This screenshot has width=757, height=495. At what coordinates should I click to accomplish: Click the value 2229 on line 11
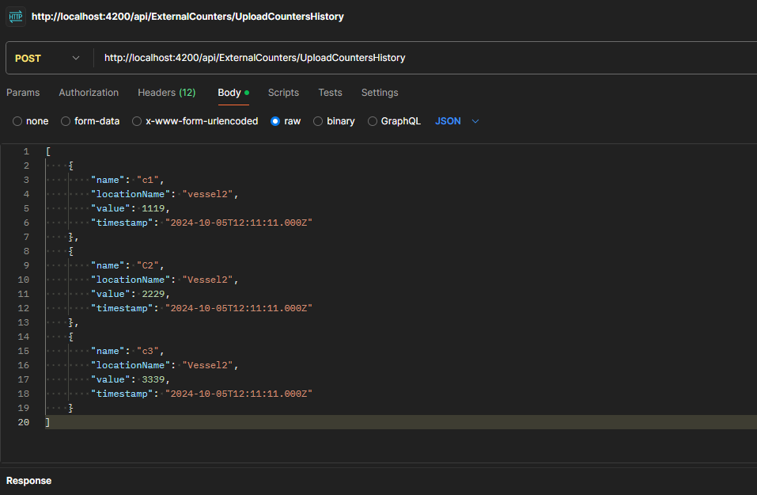pyautogui.click(x=153, y=294)
